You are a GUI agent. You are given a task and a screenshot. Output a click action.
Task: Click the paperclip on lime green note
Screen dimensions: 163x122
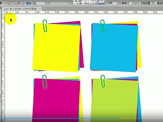point(102,81)
